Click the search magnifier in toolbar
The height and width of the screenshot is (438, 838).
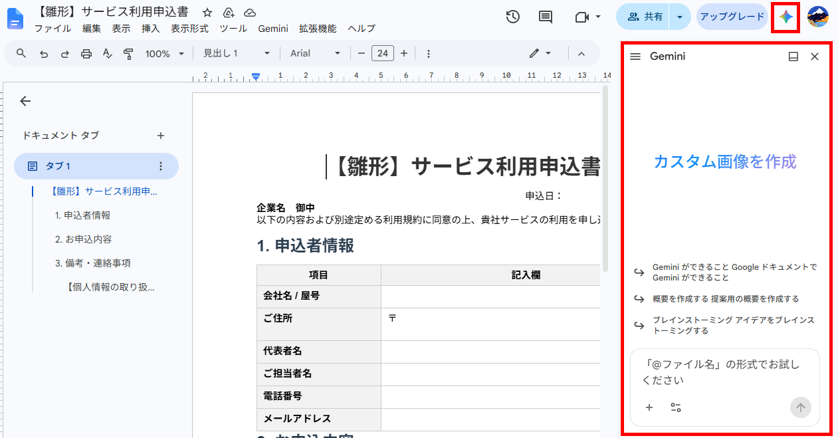(x=21, y=54)
